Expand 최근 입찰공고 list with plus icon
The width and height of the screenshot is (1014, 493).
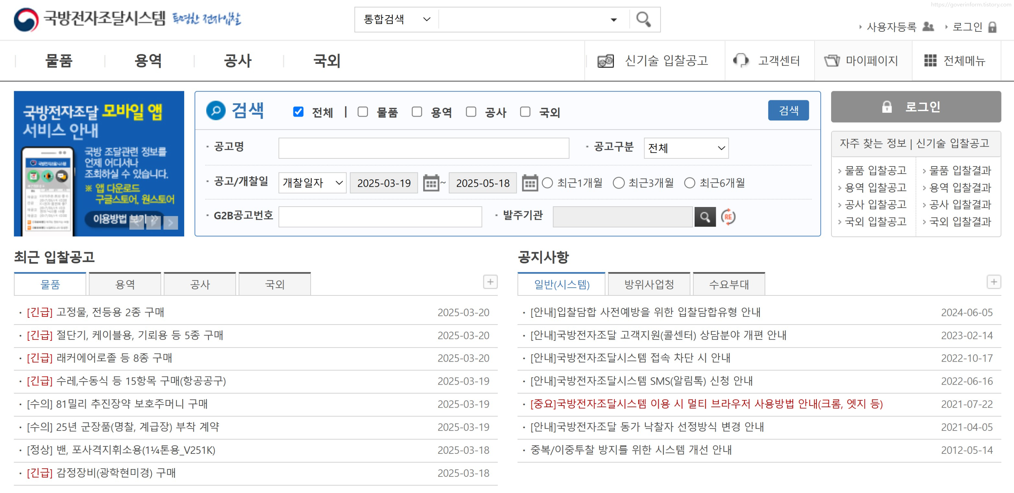coord(490,282)
